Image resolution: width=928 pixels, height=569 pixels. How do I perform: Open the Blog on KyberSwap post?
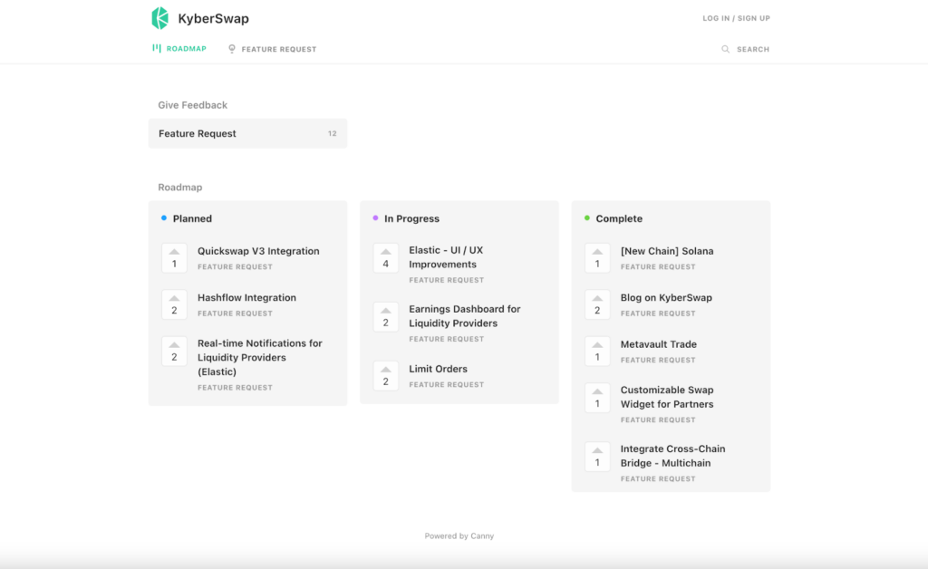coord(666,297)
